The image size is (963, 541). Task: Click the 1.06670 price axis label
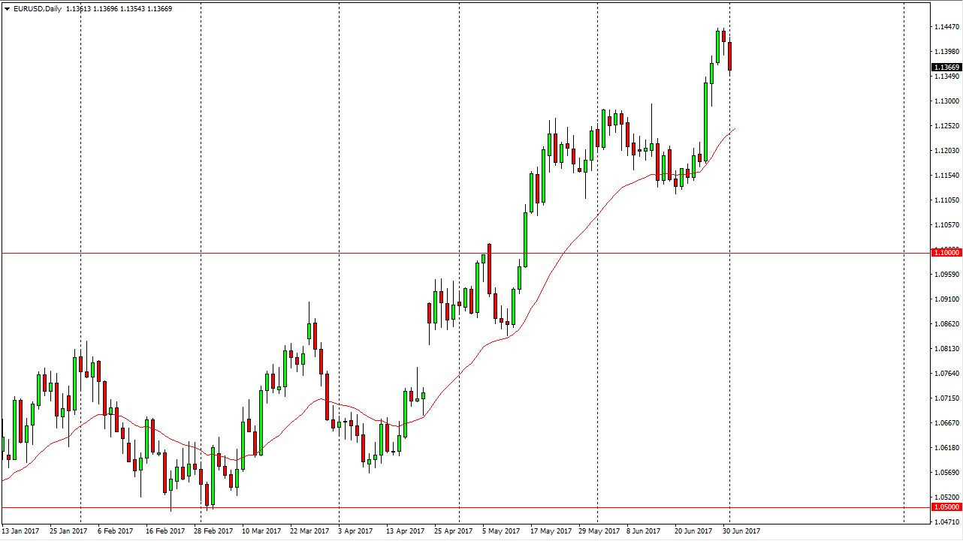(946, 423)
